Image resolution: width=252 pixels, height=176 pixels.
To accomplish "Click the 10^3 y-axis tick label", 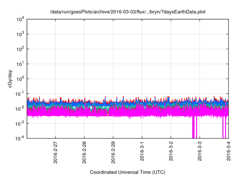I will point(20,34).
